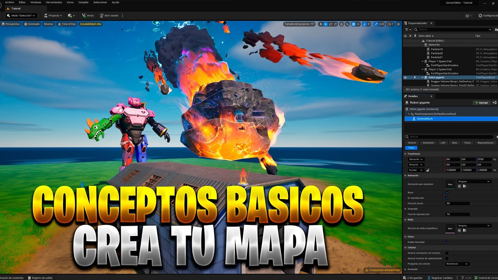Browse to animation asset in content browser icon
Image resolution: width=498 pixels, height=280 pixels.
point(464,186)
